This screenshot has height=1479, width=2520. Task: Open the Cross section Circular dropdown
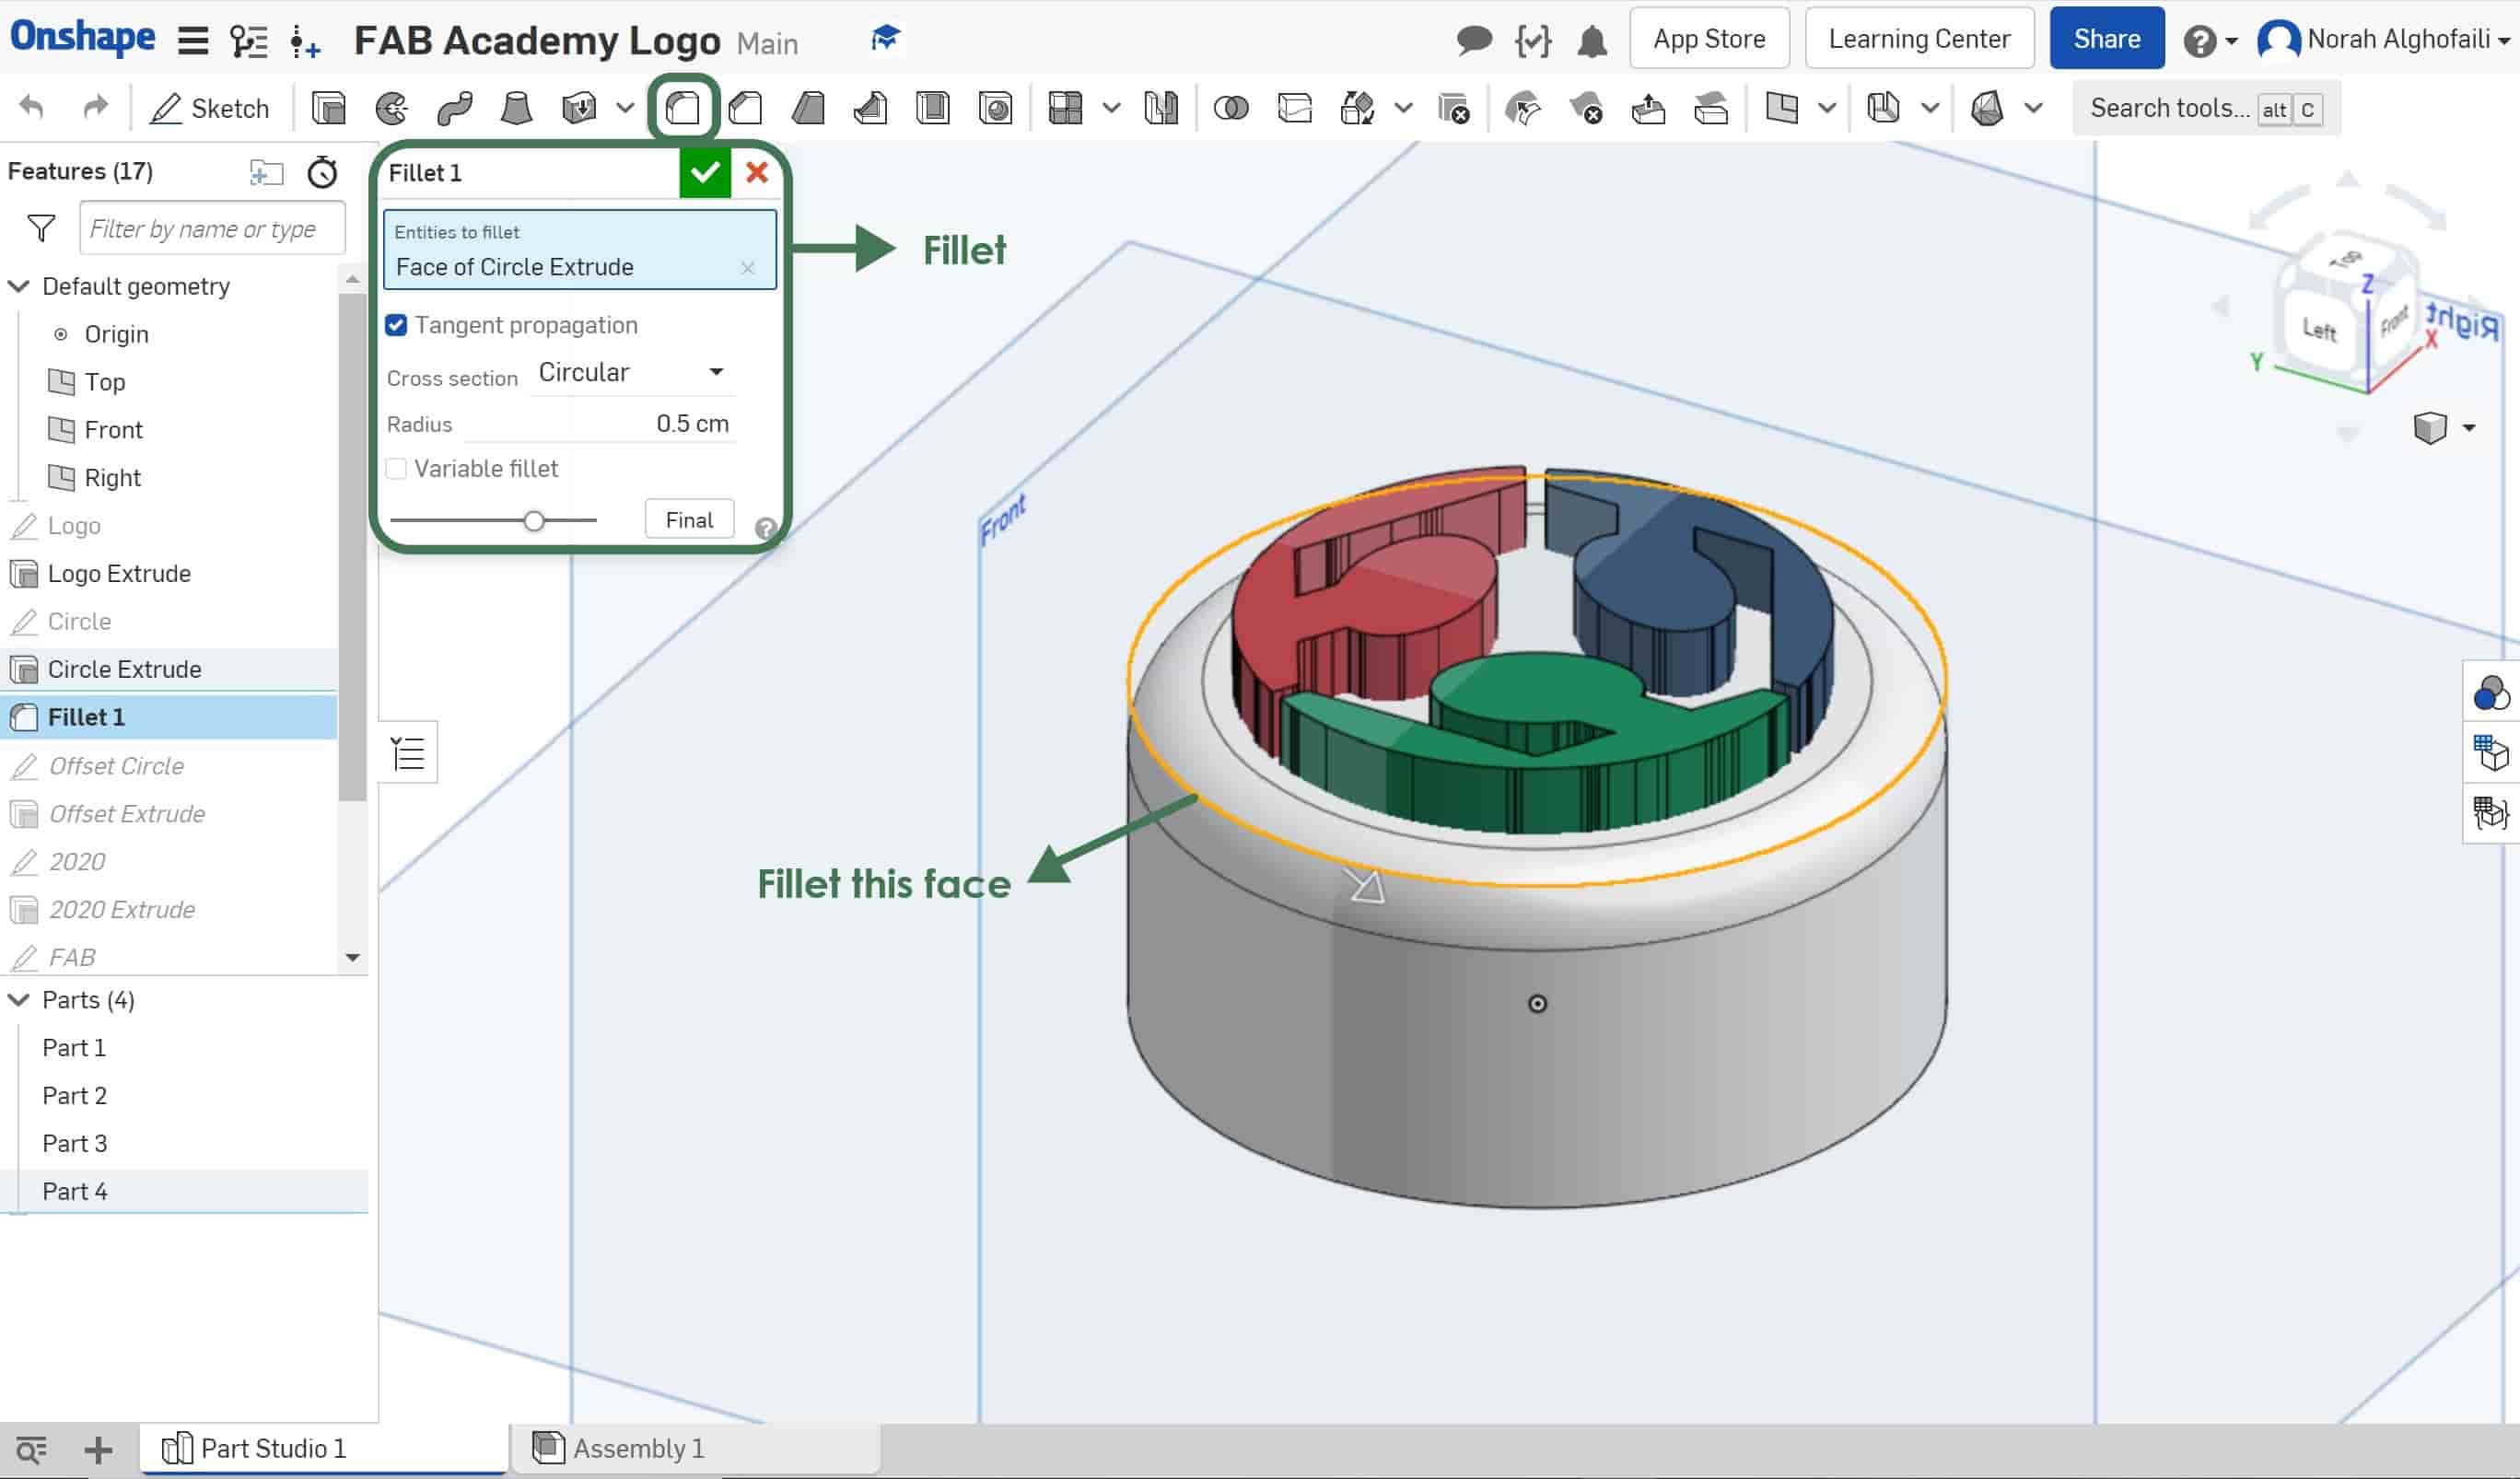tap(631, 372)
